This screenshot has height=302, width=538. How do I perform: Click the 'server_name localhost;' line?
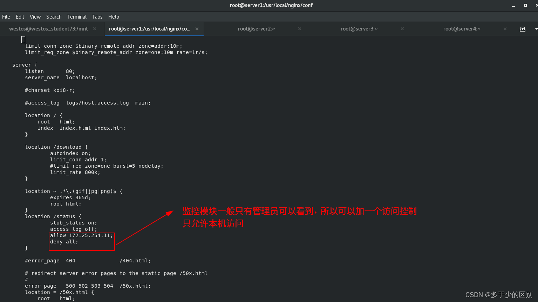[61, 78]
